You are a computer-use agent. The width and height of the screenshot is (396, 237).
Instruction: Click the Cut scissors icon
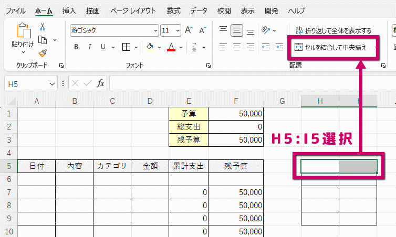point(43,27)
